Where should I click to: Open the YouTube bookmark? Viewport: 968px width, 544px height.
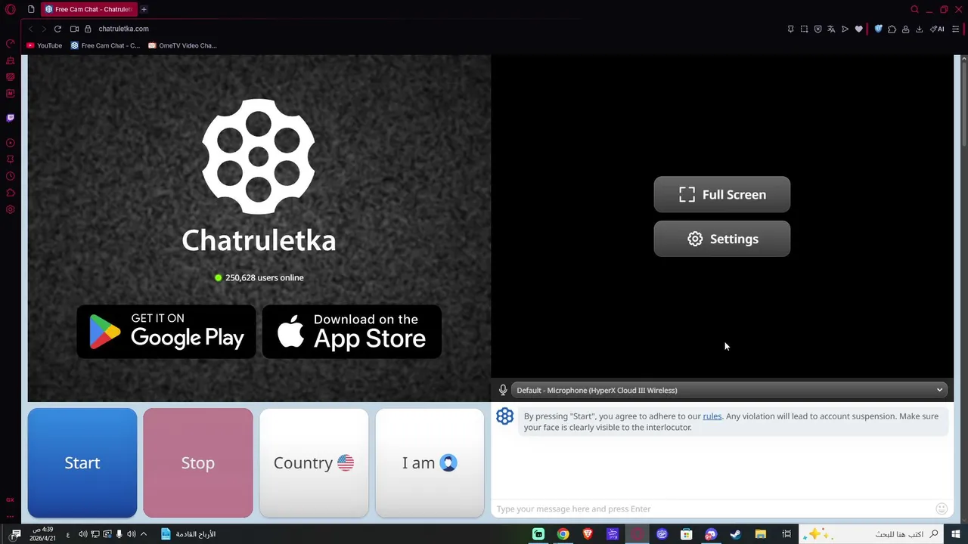45,45
